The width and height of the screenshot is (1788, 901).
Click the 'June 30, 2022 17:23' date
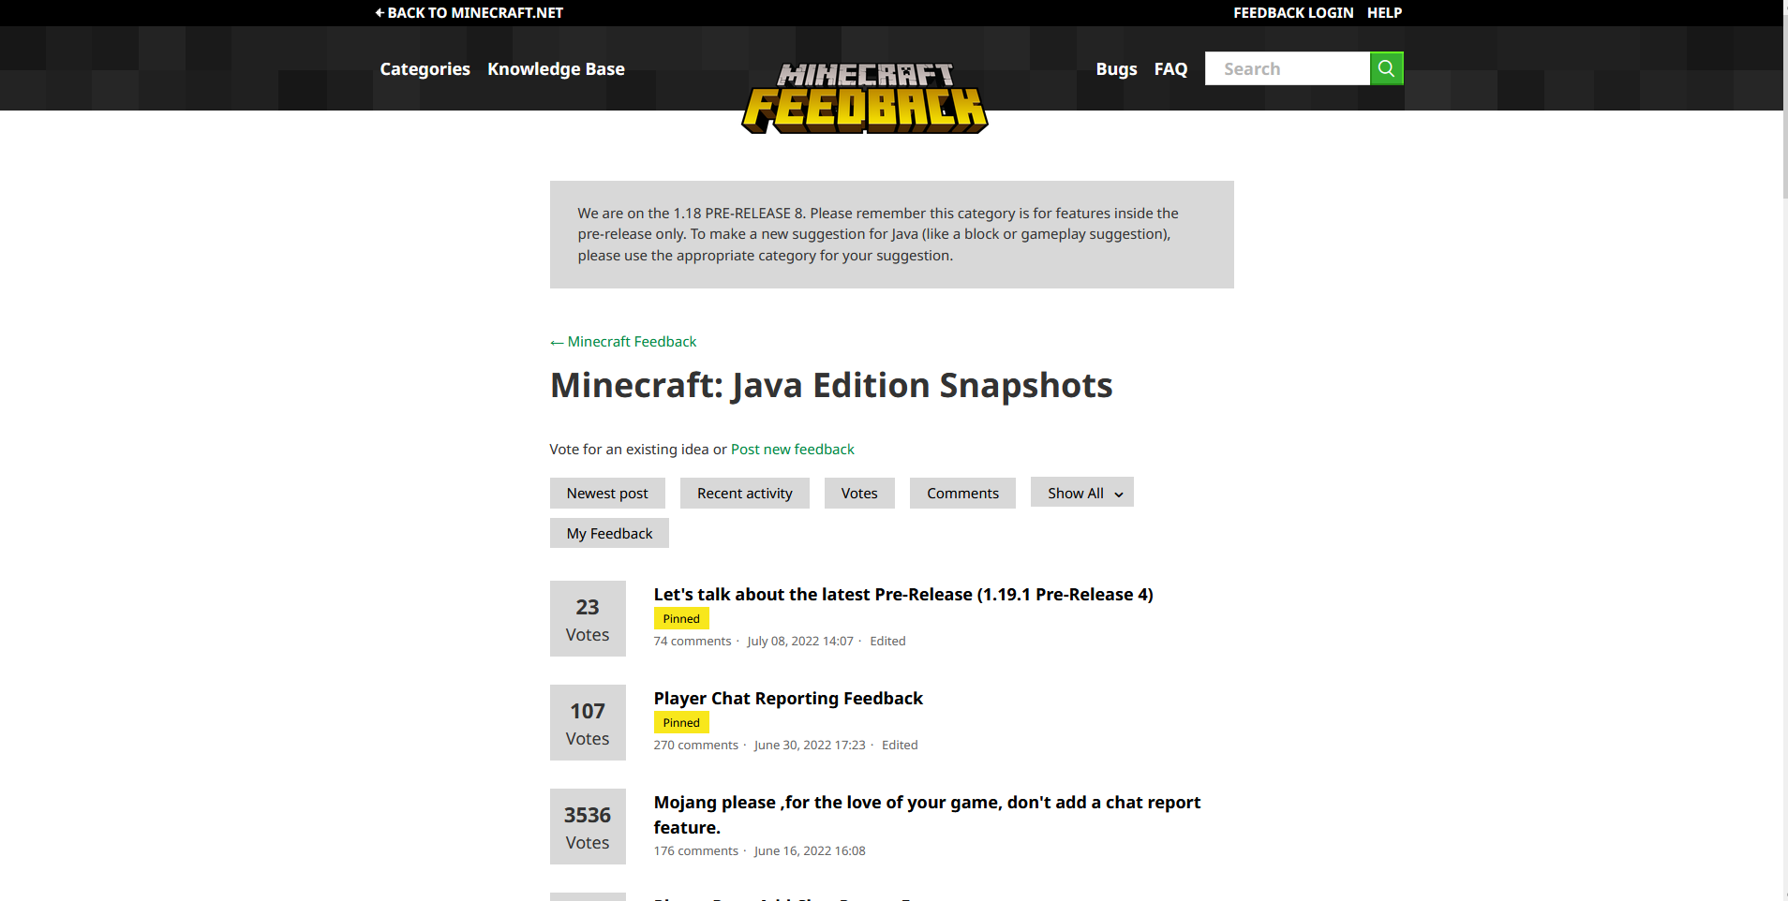(x=810, y=746)
